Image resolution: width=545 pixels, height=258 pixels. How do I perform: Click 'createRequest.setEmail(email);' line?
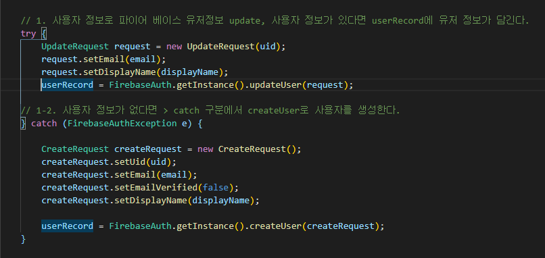(119, 175)
